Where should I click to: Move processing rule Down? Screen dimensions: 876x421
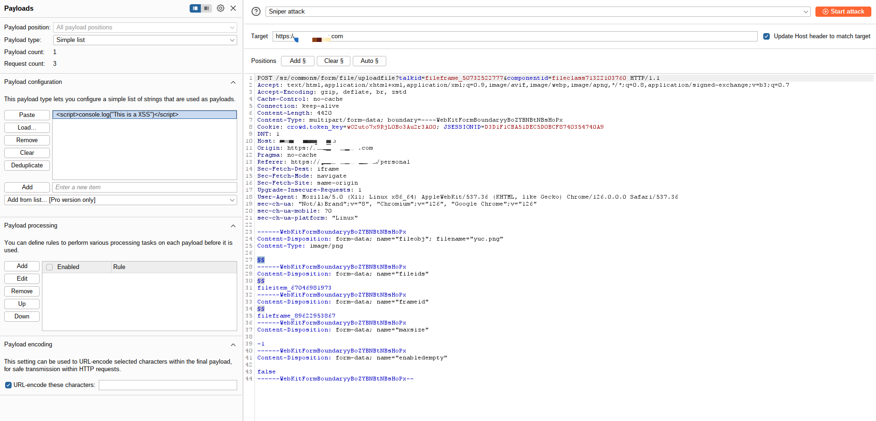pos(22,317)
